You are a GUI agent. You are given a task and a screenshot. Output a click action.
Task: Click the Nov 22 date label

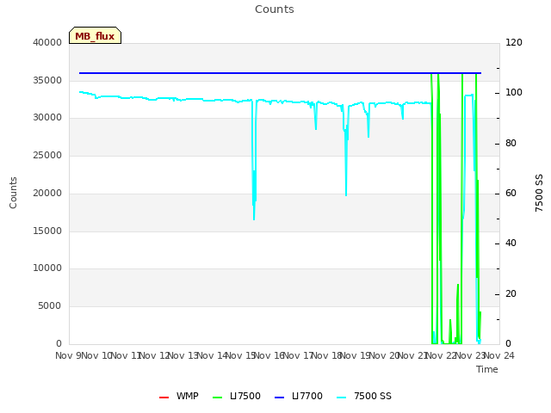(442, 355)
